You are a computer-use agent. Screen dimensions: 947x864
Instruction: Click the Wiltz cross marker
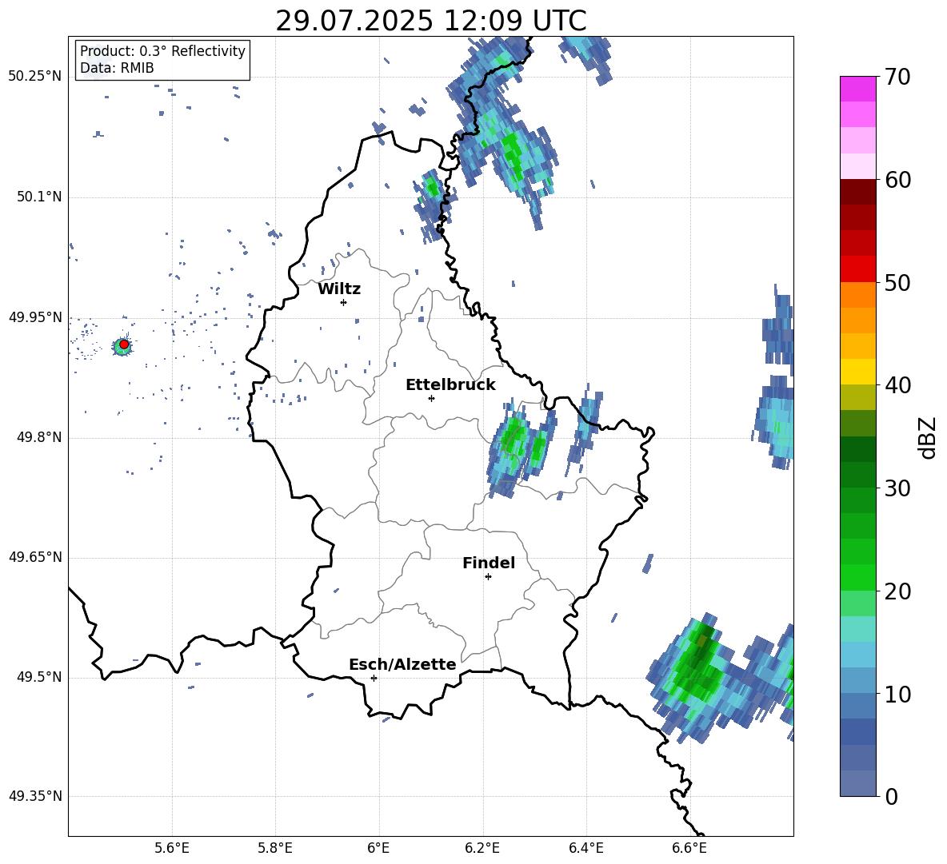click(x=344, y=302)
